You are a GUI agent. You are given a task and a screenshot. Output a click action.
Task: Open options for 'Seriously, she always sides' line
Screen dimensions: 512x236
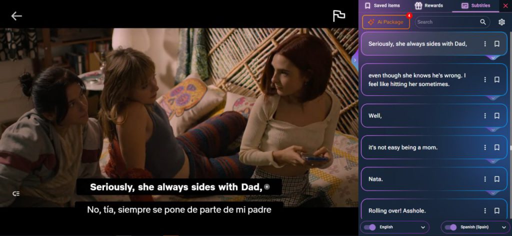click(x=485, y=43)
